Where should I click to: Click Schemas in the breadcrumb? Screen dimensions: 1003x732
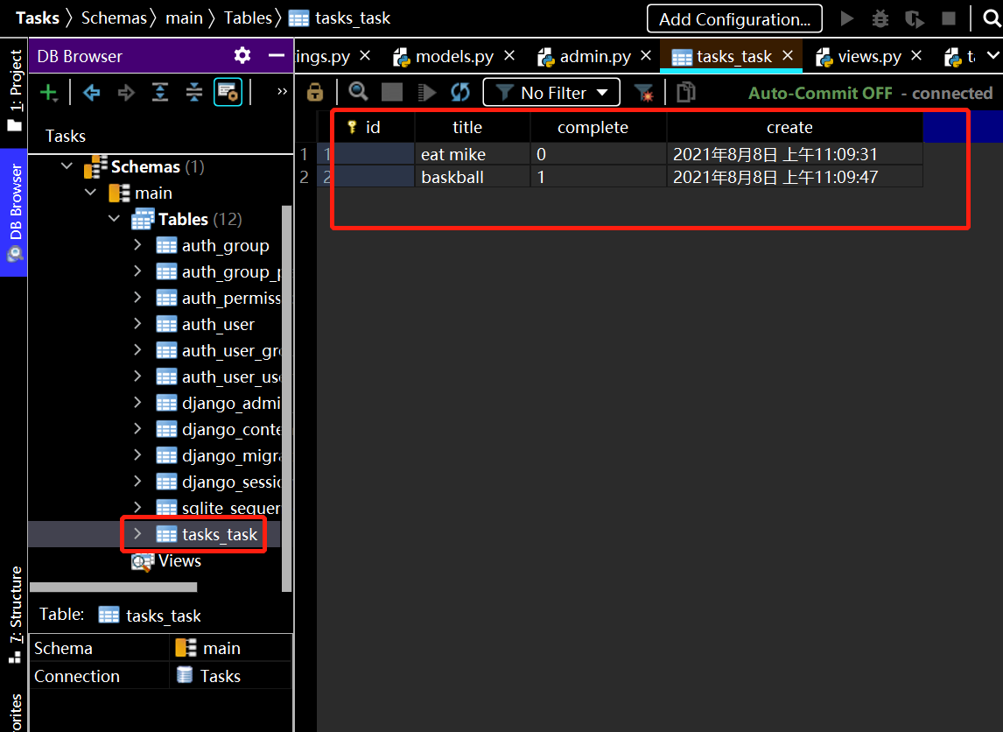click(x=114, y=18)
